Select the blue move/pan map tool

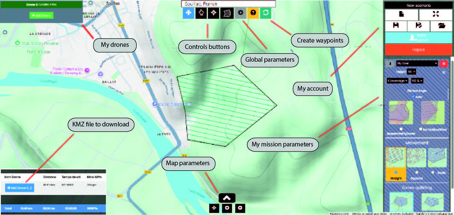189,13
